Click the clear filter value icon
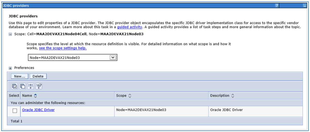Screen dimensions: 310x132 (39, 86)
